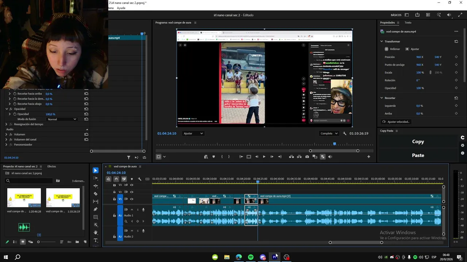Screen dimensions: 467x262
Task: Select the Razor tool in timeline toolbar
Action: pos(96,194)
